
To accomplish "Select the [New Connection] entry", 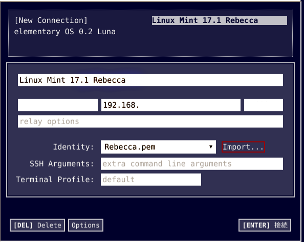I will pyautogui.click(x=51, y=20).
